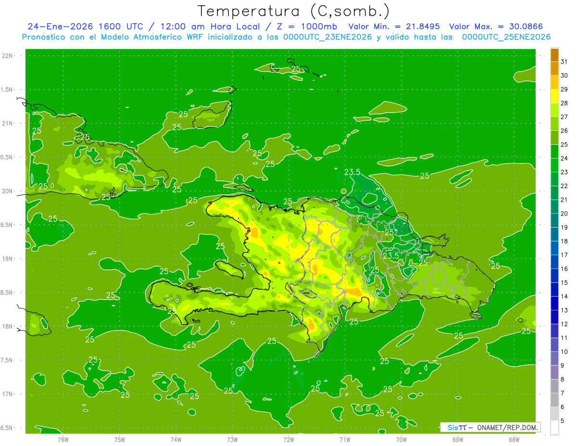This screenshot has height=446, width=577.
Task: Select the yellow 28 degree legend swatch
Action: tap(554, 96)
